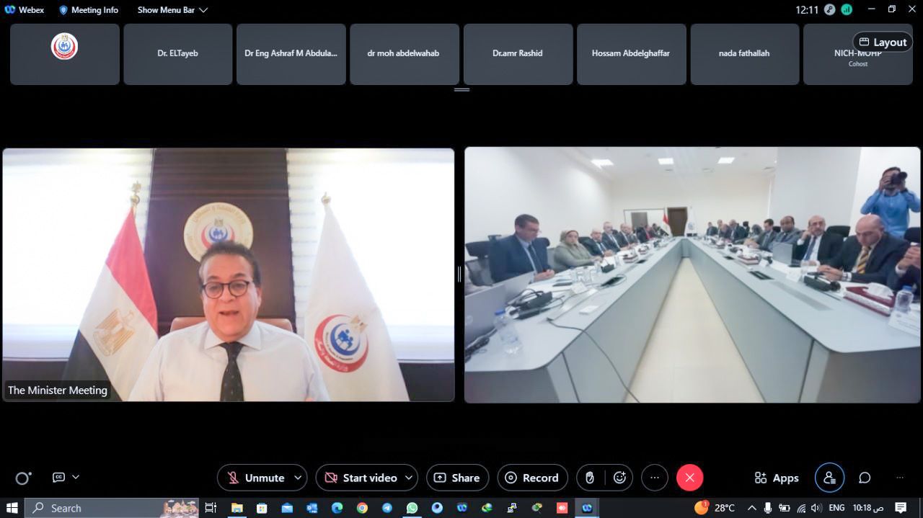Open Meeting Info

pyautogui.click(x=89, y=10)
